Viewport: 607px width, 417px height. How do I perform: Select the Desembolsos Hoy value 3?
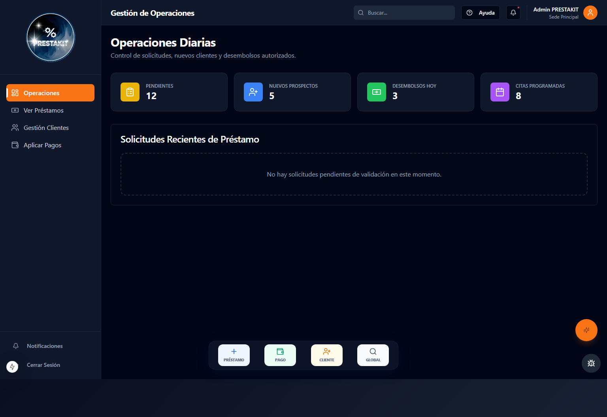pos(395,96)
